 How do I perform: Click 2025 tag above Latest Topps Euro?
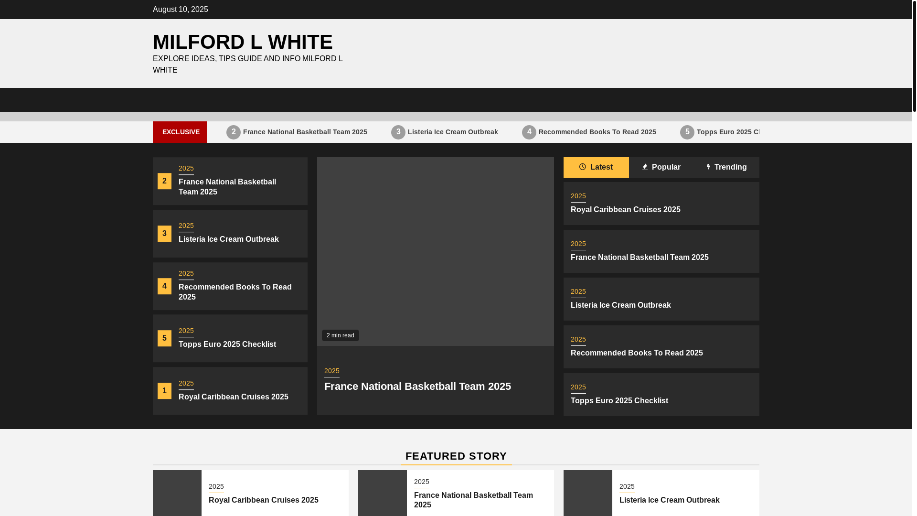578,387
